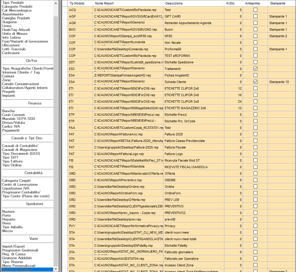
Task: Disable Anteprima for Scheda Cliente row
Action: 255,82
